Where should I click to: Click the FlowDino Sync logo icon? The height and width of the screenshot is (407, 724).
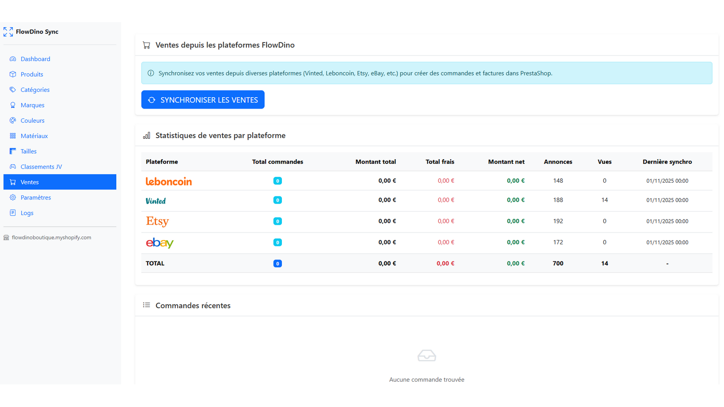(x=8, y=32)
